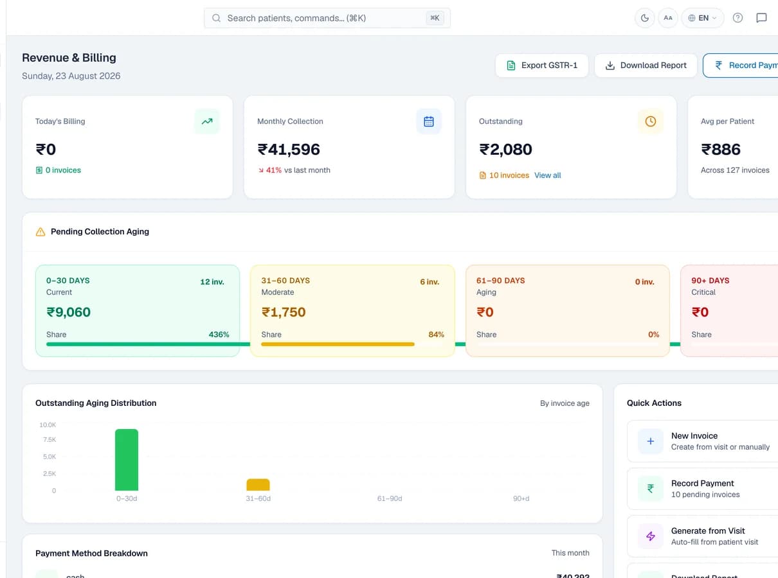Click the yellow share progress bar at 84%
The image size is (778, 578).
pyautogui.click(x=338, y=344)
